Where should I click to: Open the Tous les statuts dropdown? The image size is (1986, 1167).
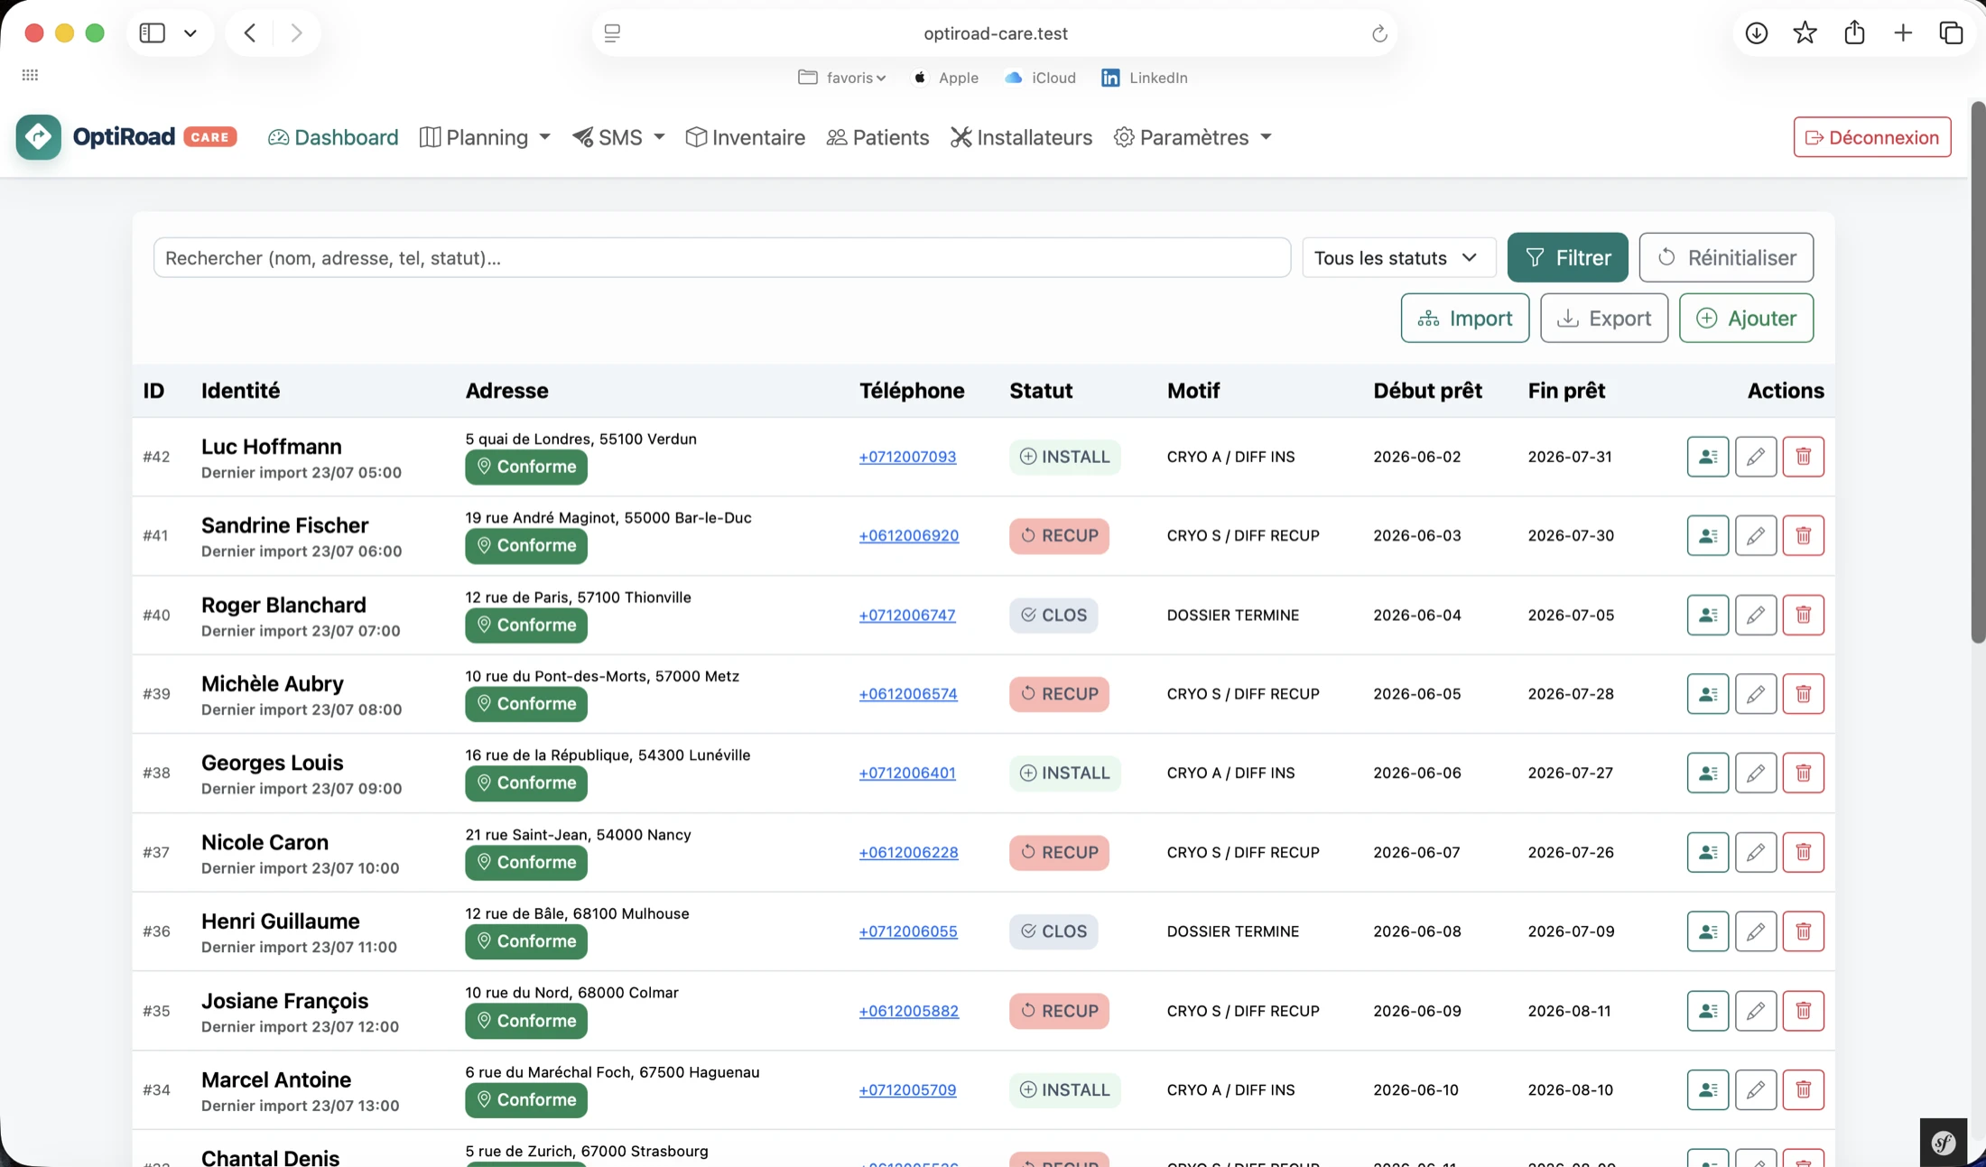click(1397, 258)
